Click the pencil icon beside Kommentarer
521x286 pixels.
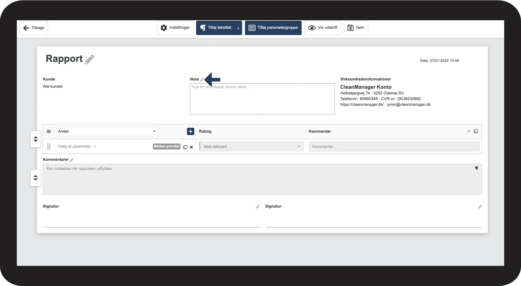[72, 160]
